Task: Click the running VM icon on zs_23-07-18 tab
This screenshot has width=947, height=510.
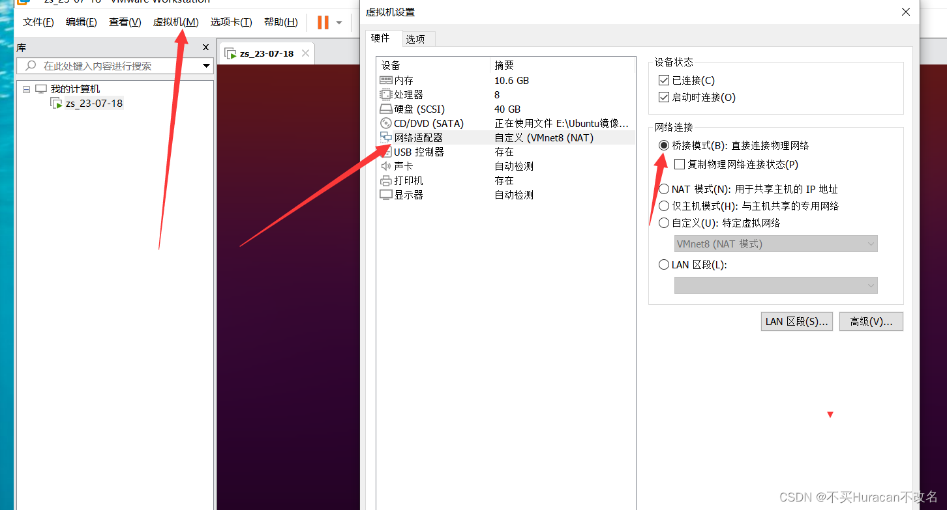Action: click(230, 54)
